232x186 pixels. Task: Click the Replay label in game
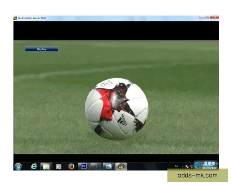(41, 49)
